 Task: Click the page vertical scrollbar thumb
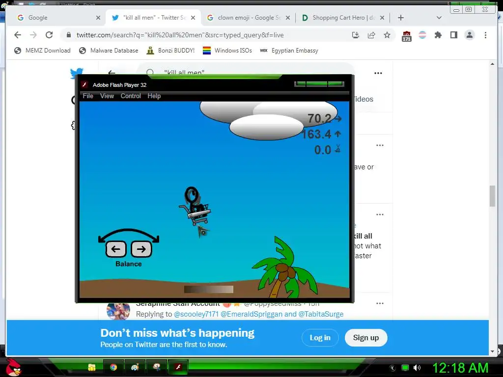pos(492,196)
